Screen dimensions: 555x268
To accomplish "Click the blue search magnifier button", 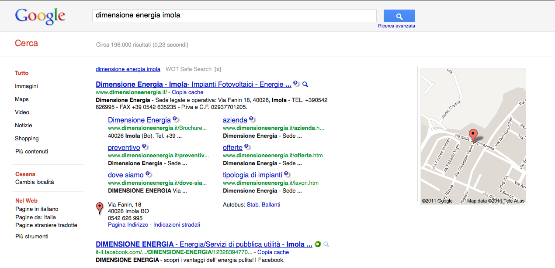I will (399, 16).
